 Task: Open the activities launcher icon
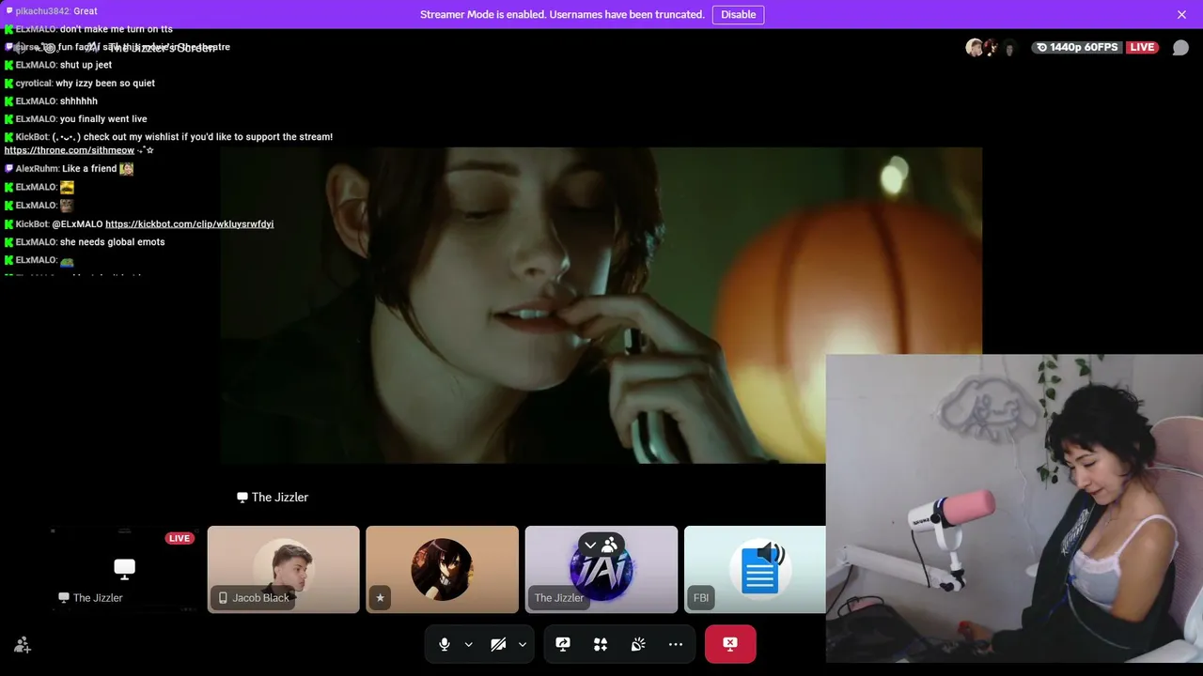tap(601, 644)
